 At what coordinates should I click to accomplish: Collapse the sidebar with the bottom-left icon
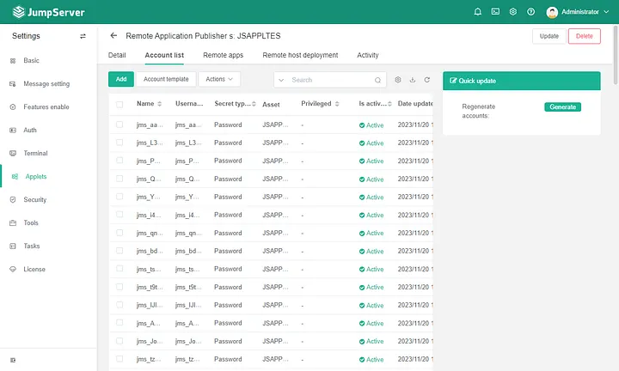point(13,360)
